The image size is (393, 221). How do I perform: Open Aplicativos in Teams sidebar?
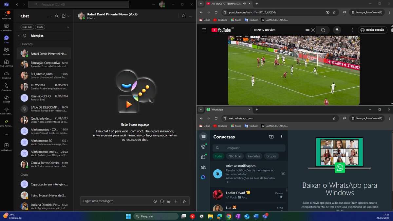pyautogui.click(x=7, y=147)
